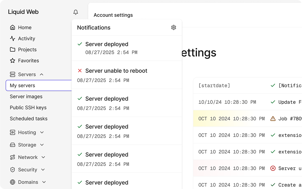Click the Network icon in sidebar

[x=13, y=157]
